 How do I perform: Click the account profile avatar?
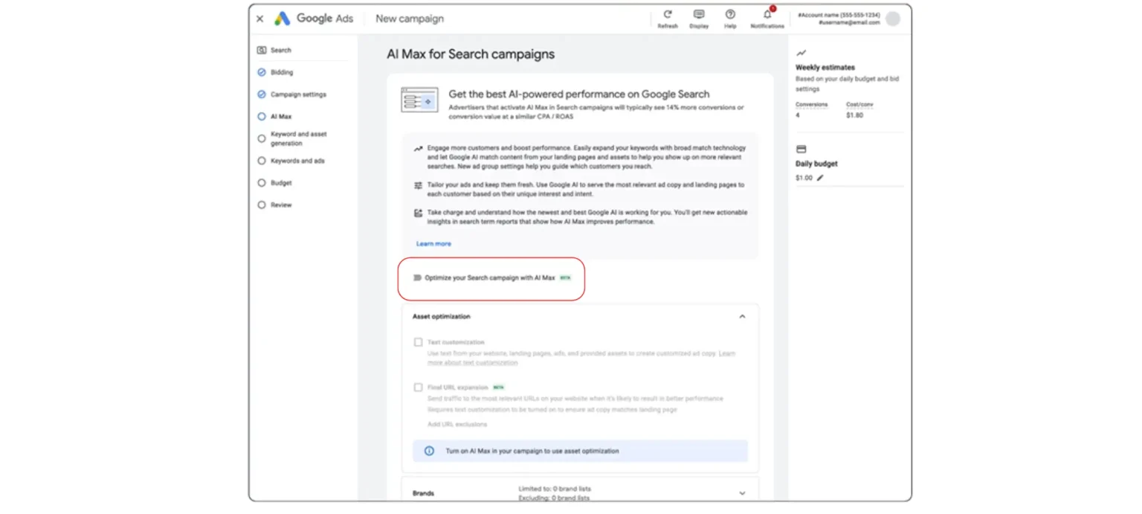(893, 19)
